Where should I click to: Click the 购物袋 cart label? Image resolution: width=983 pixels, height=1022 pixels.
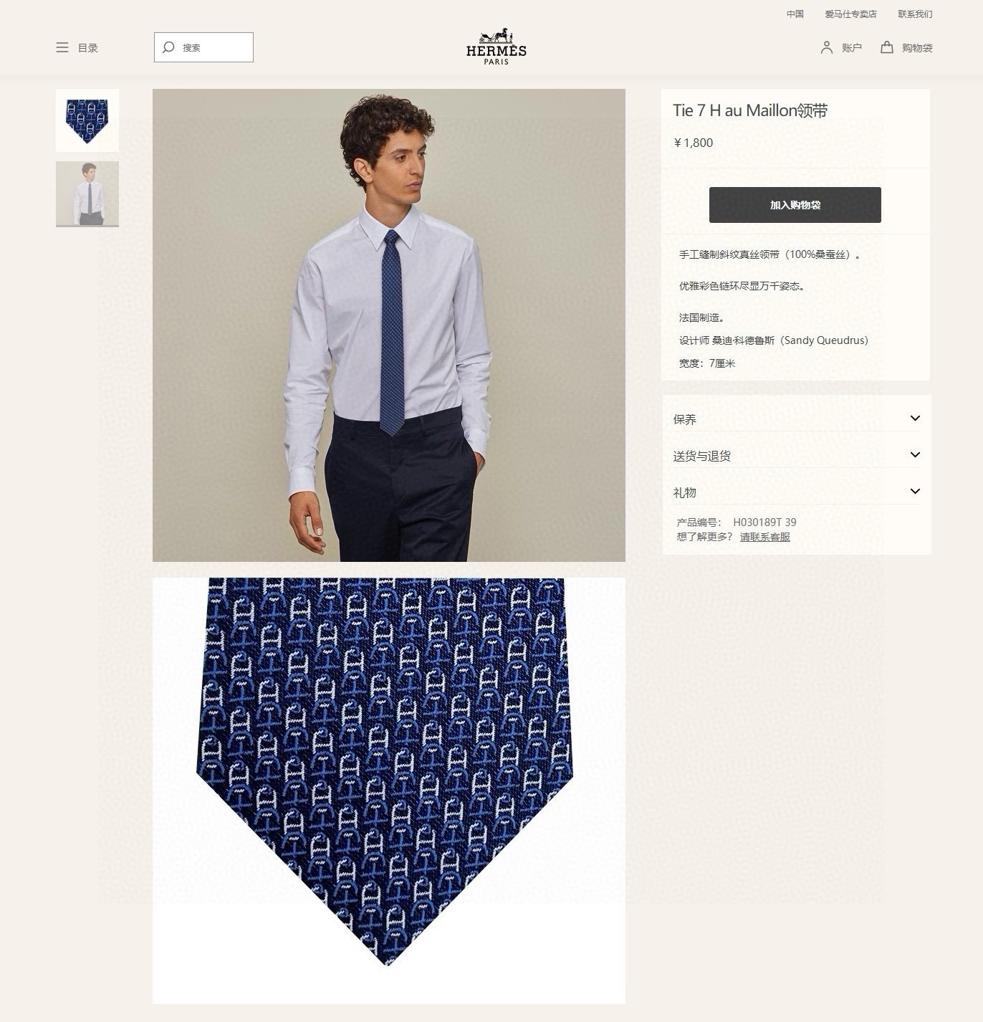click(917, 48)
